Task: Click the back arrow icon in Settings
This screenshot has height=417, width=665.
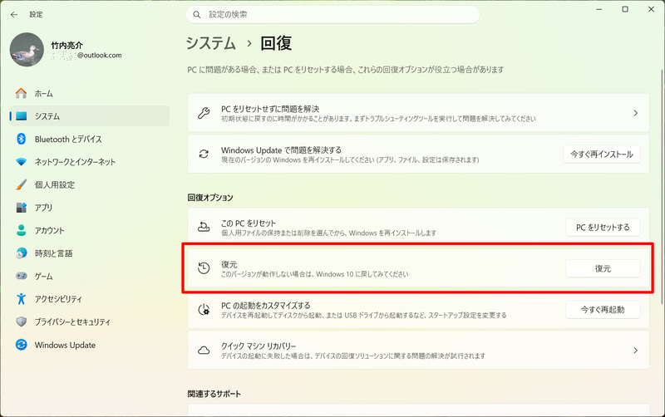Action: pyautogui.click(x=14, y=14)
